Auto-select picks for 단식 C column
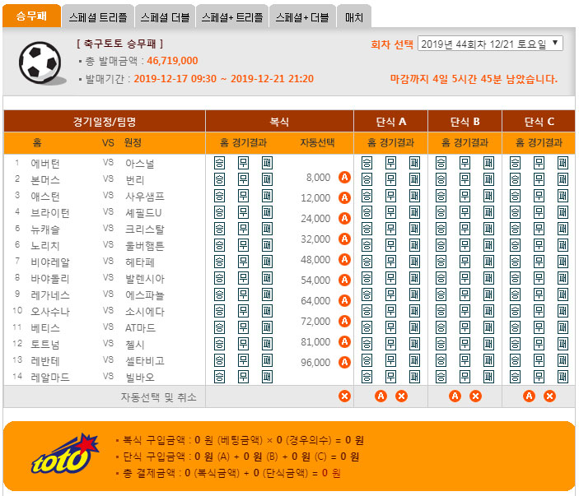This screenshot has height=496, width=579. pos(529,396)
